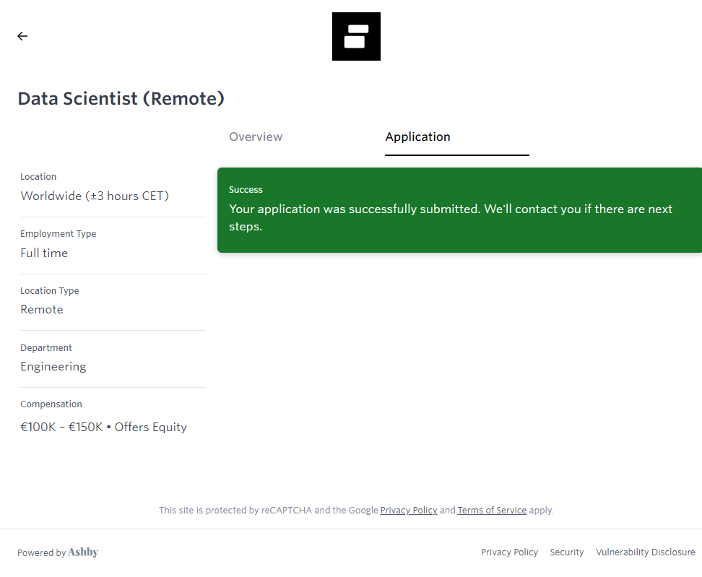Open the footer Privacy Policy link

click(x=509, y=552)
